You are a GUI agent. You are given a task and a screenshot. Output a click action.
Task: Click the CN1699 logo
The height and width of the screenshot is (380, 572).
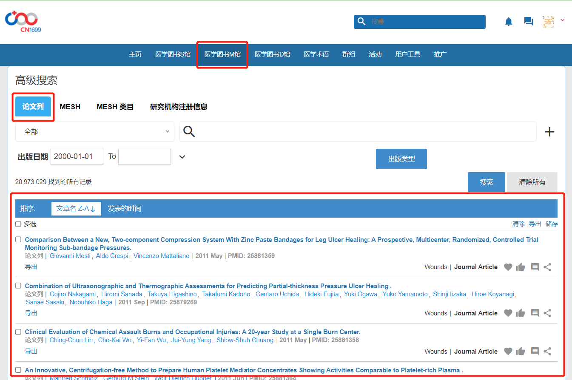click(22, 22)
